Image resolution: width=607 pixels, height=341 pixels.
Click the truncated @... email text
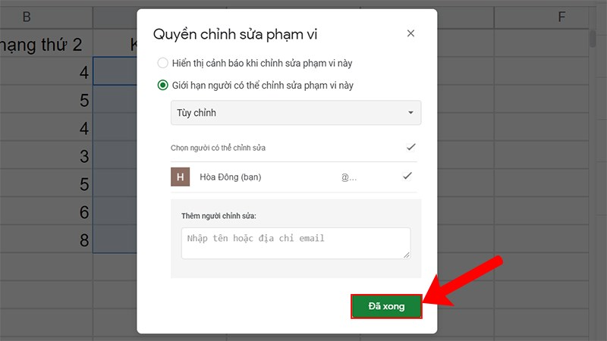pos(349,177)
